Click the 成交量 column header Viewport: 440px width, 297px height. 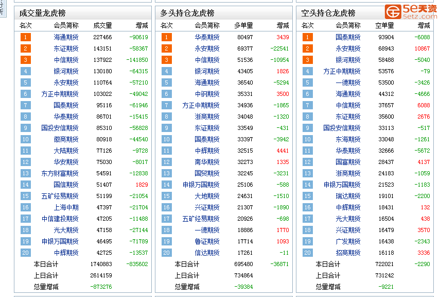click(x=103, y=26)
